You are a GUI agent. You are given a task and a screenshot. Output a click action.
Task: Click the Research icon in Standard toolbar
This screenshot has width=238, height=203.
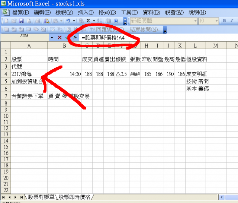[x=46, y=21]
